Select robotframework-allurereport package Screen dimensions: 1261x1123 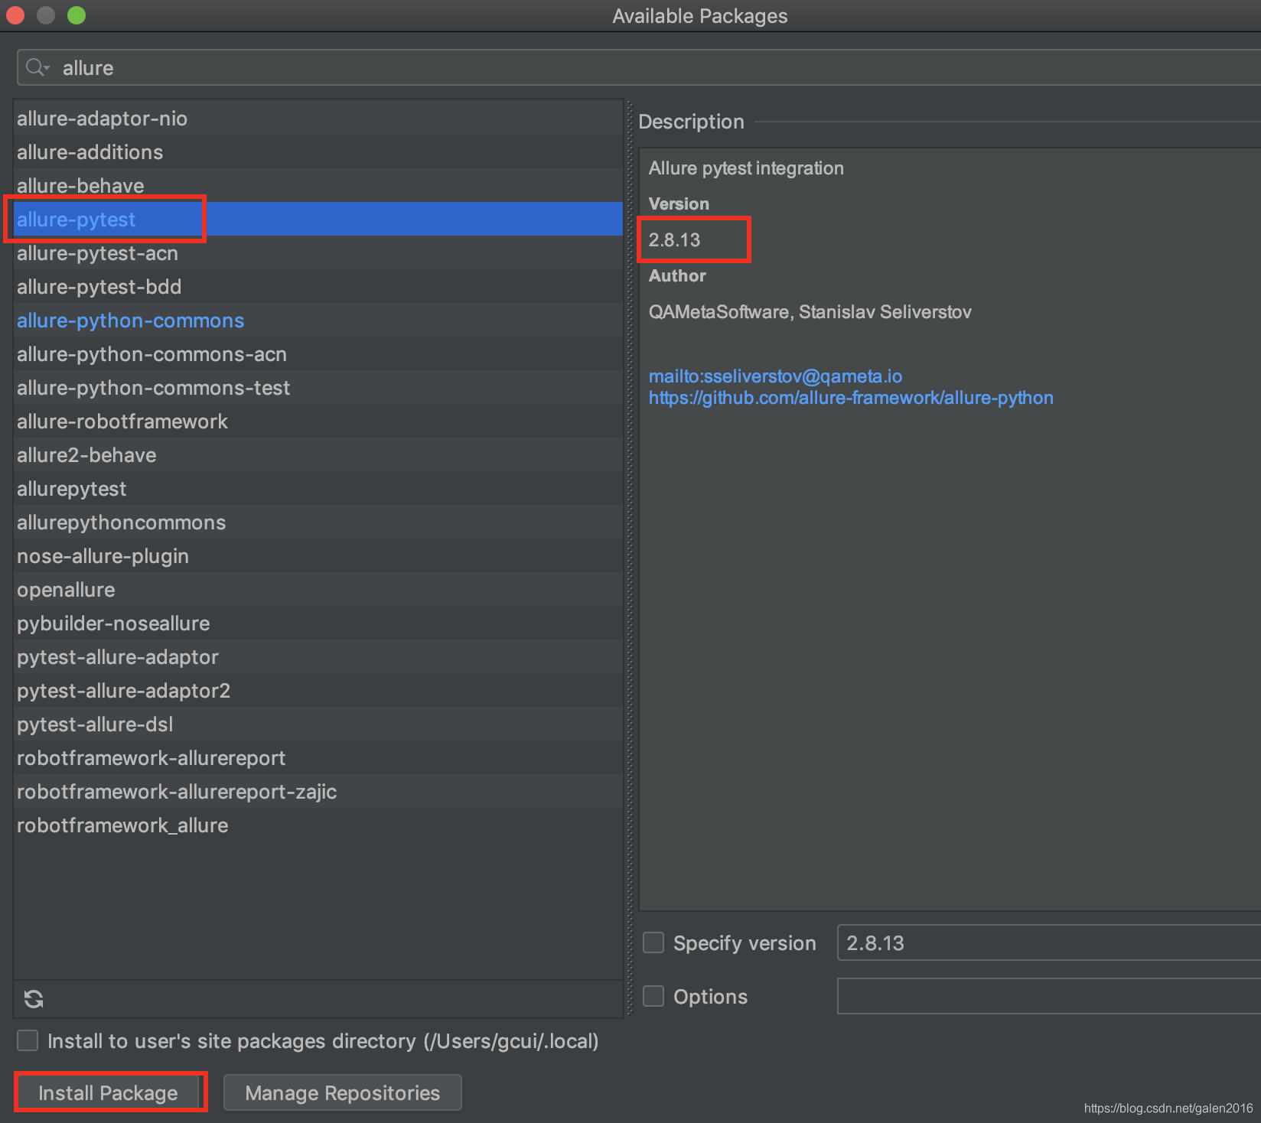coord(318,758)
